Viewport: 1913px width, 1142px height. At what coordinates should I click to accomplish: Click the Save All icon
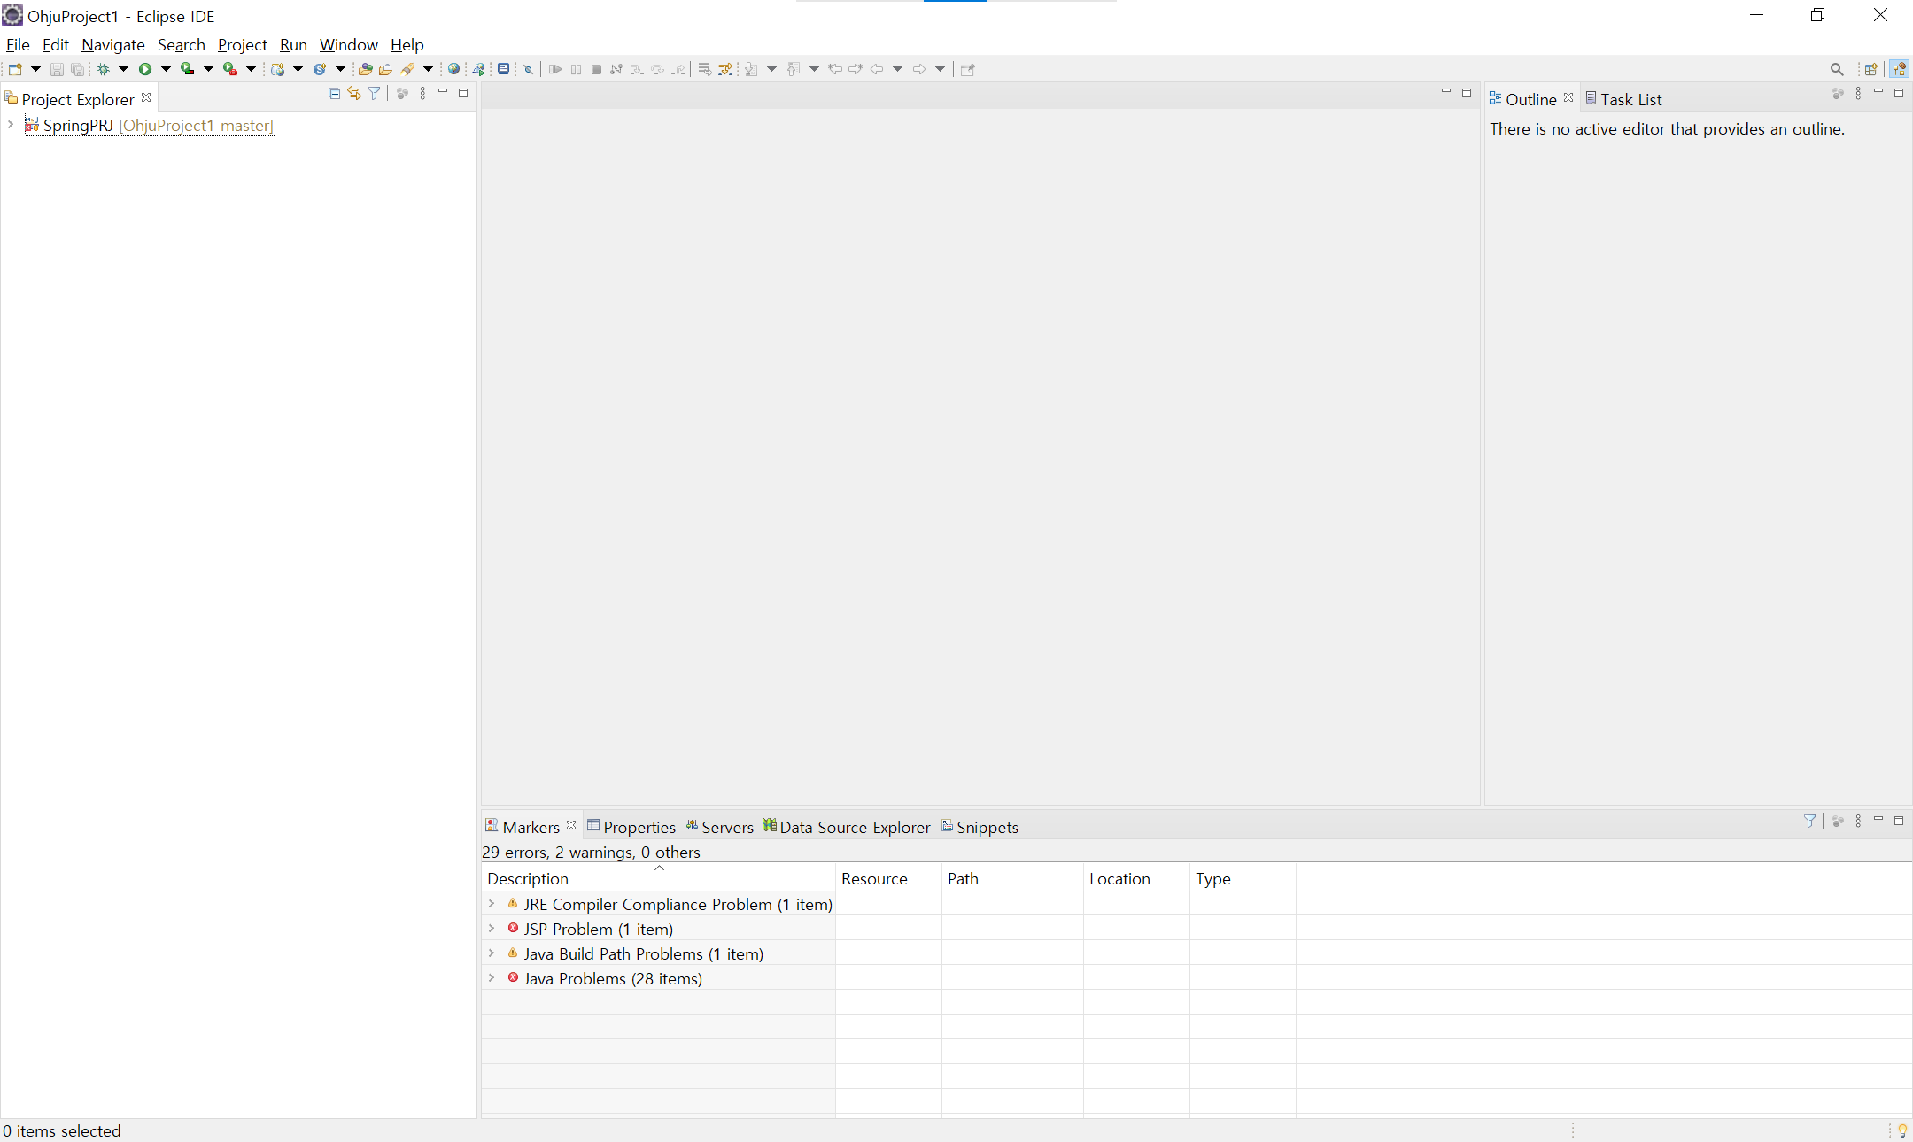pyautogui.click(x=78, y=69)
